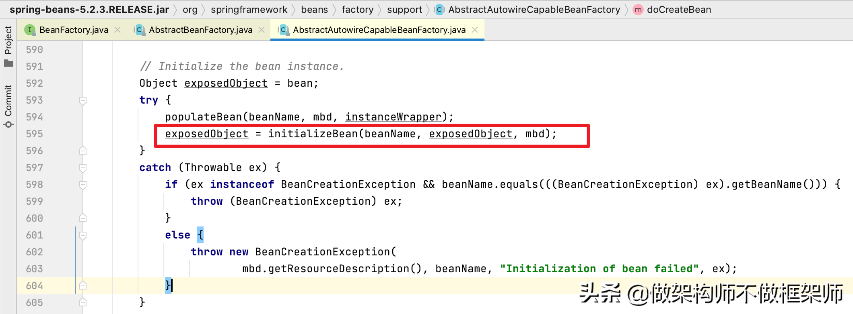The image size is (853, 314).
Task: Select the factory breadcrumb segment
Action: [357, 10]
